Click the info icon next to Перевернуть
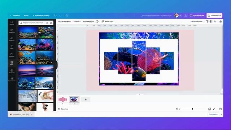 point(97,21)
